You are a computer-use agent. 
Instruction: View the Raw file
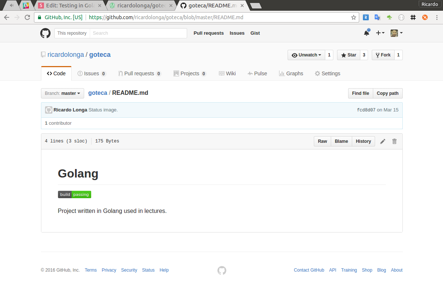[x=322, y=141]
